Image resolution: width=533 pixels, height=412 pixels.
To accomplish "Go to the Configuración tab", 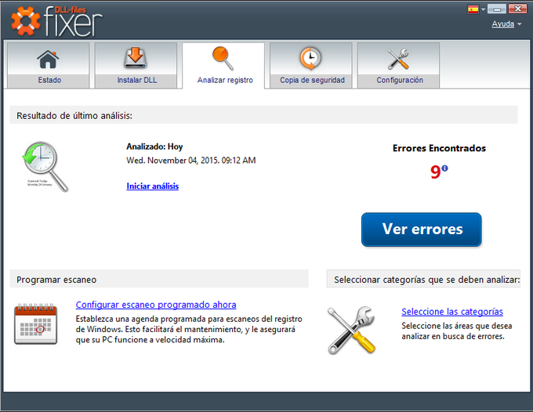I will coord(399,66).
